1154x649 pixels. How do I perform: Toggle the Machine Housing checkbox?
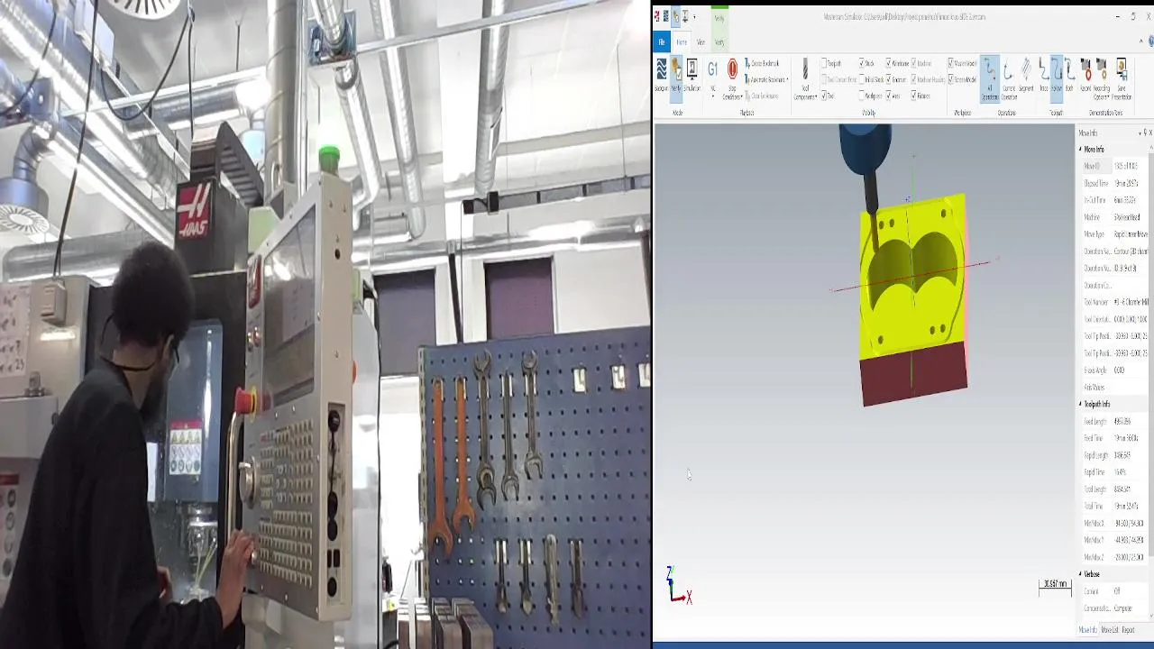click(x=914, y=79)
